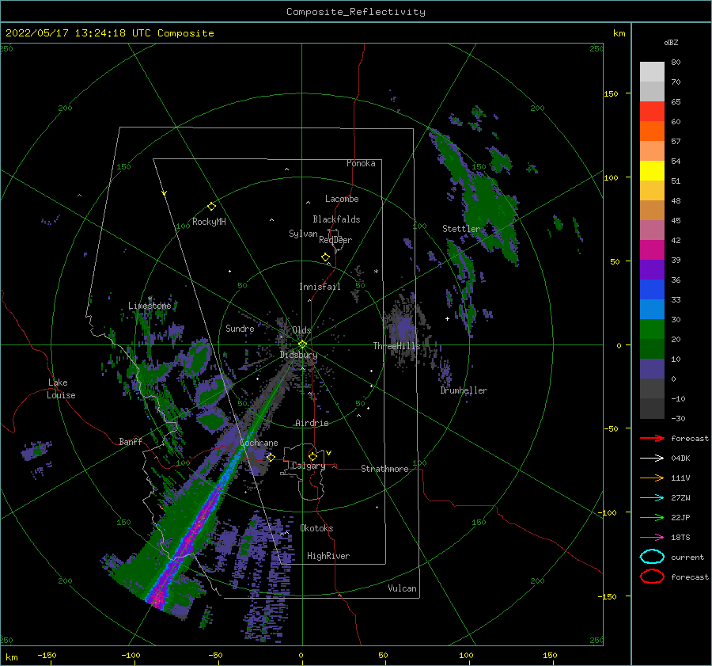Click the magenta 18TS arrow symbol
Screen dimensions: 712x666
[x=652, y=538]
